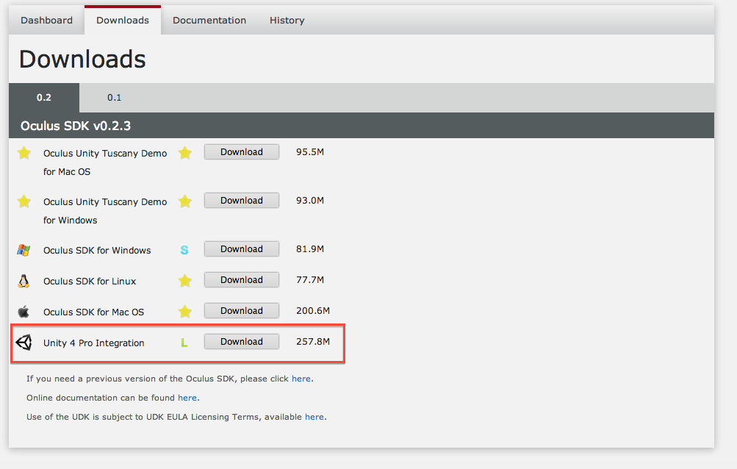Click the green L badge on Unity 4 Pro Integration row
737x469 pixels.
(184, 343)
